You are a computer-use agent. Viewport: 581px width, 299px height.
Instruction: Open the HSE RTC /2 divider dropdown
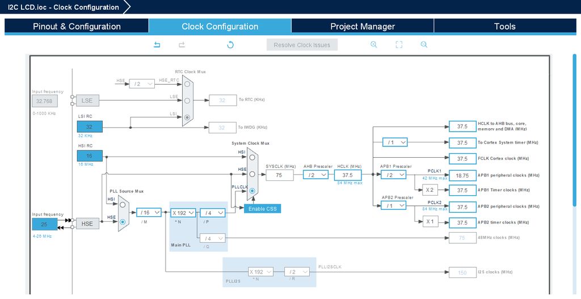[142, 84]
